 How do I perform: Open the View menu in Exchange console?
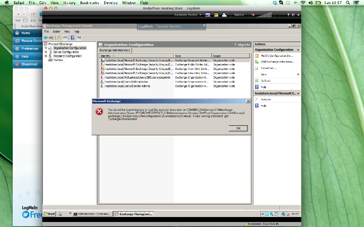[67, 31]
